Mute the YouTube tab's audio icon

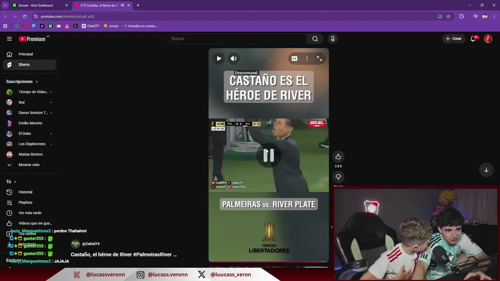point(122,5)
